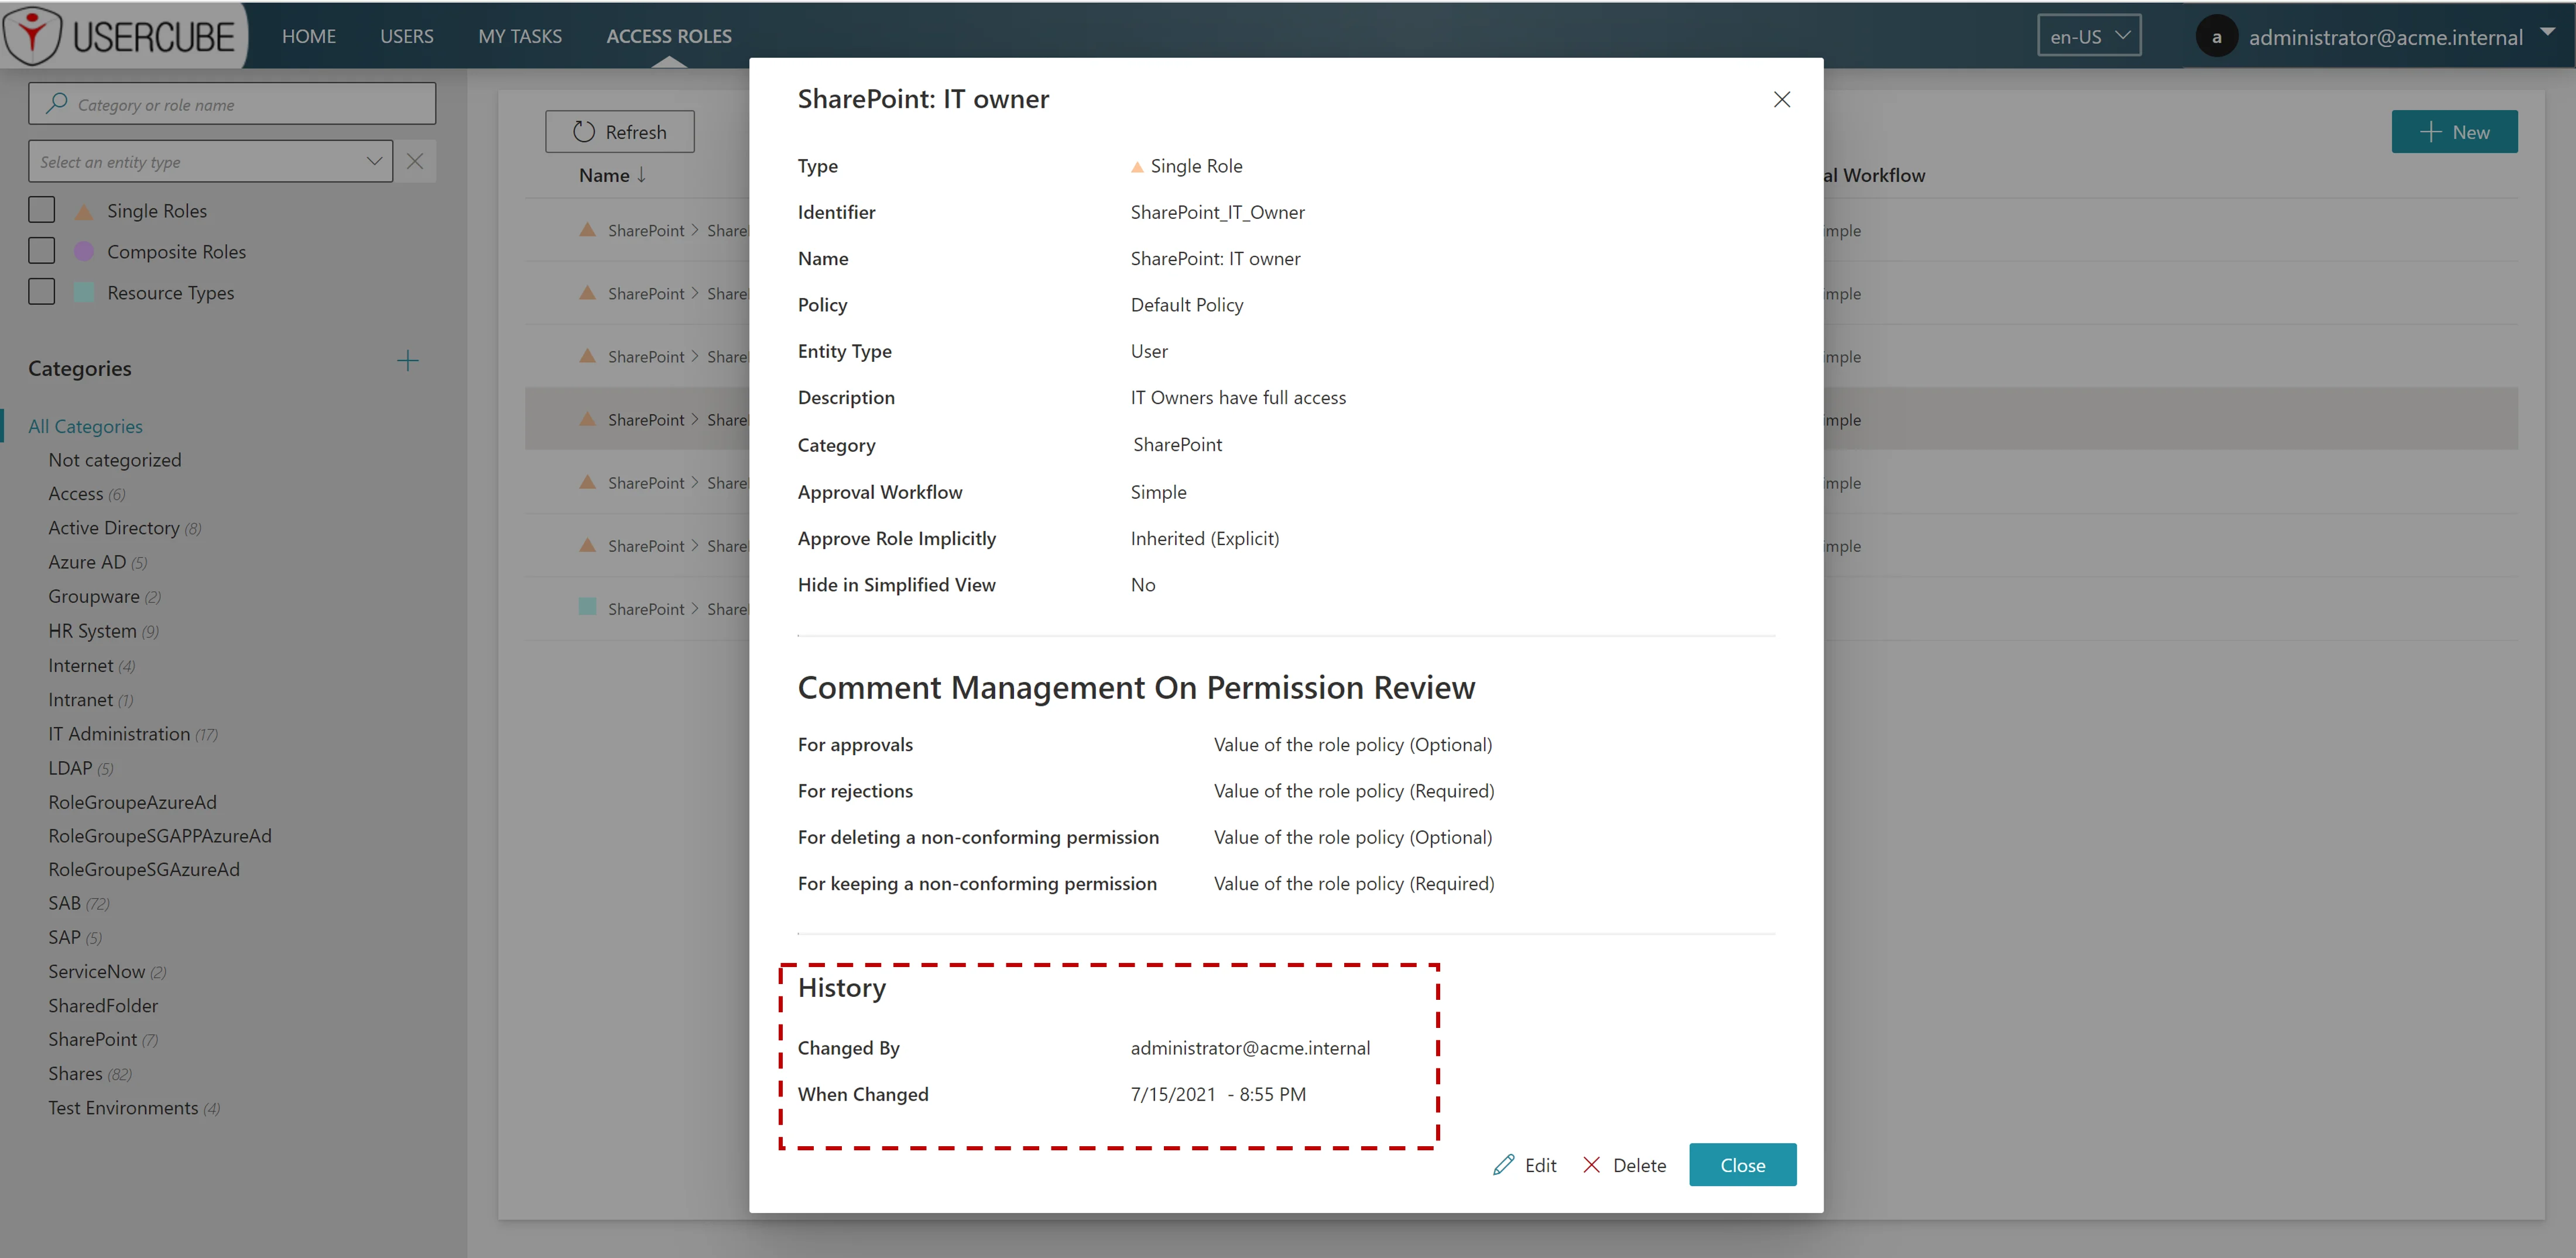2576x1258 pixels.
Task: Select the IT Administration category
Action: click(133, 734)
